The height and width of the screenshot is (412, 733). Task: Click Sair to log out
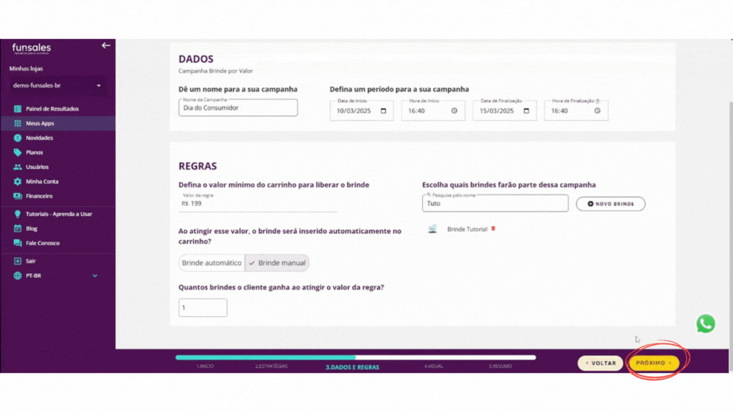(31, 261)
